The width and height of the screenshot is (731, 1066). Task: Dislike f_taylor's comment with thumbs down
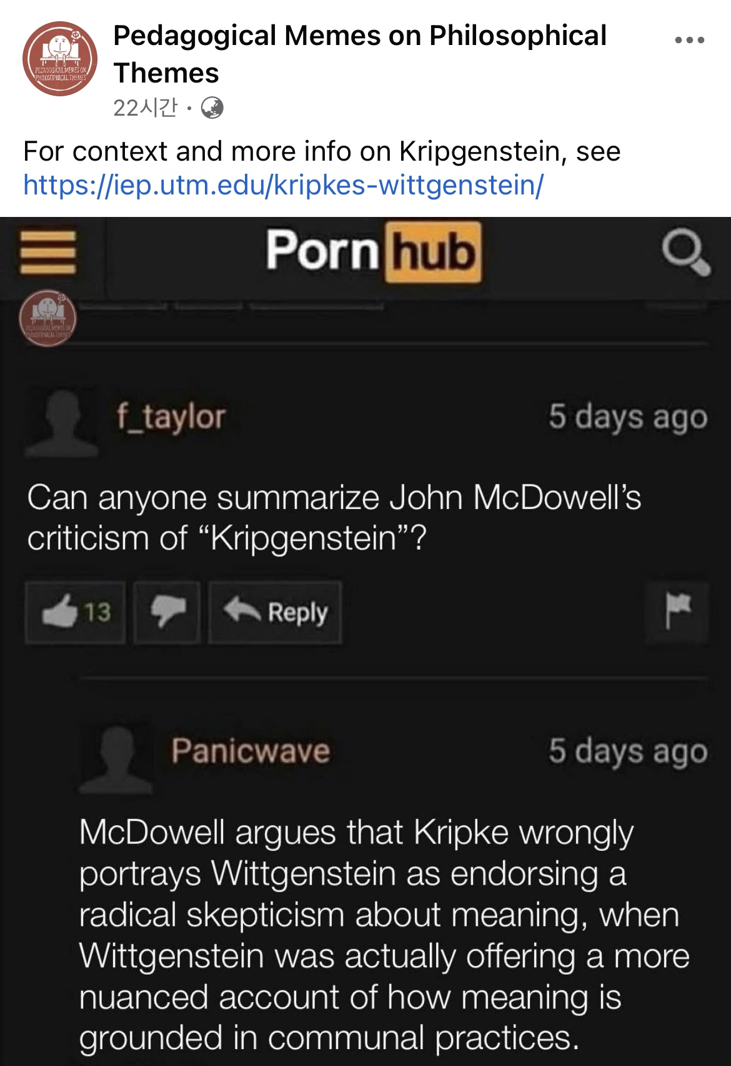click(167, 612)
